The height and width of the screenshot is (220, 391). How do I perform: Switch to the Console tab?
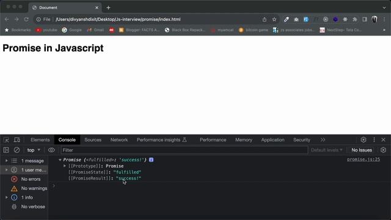67,140
